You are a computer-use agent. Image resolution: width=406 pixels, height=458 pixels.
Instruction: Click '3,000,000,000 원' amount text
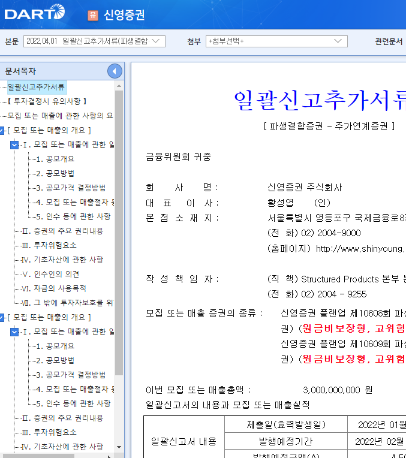click(338, 390)
